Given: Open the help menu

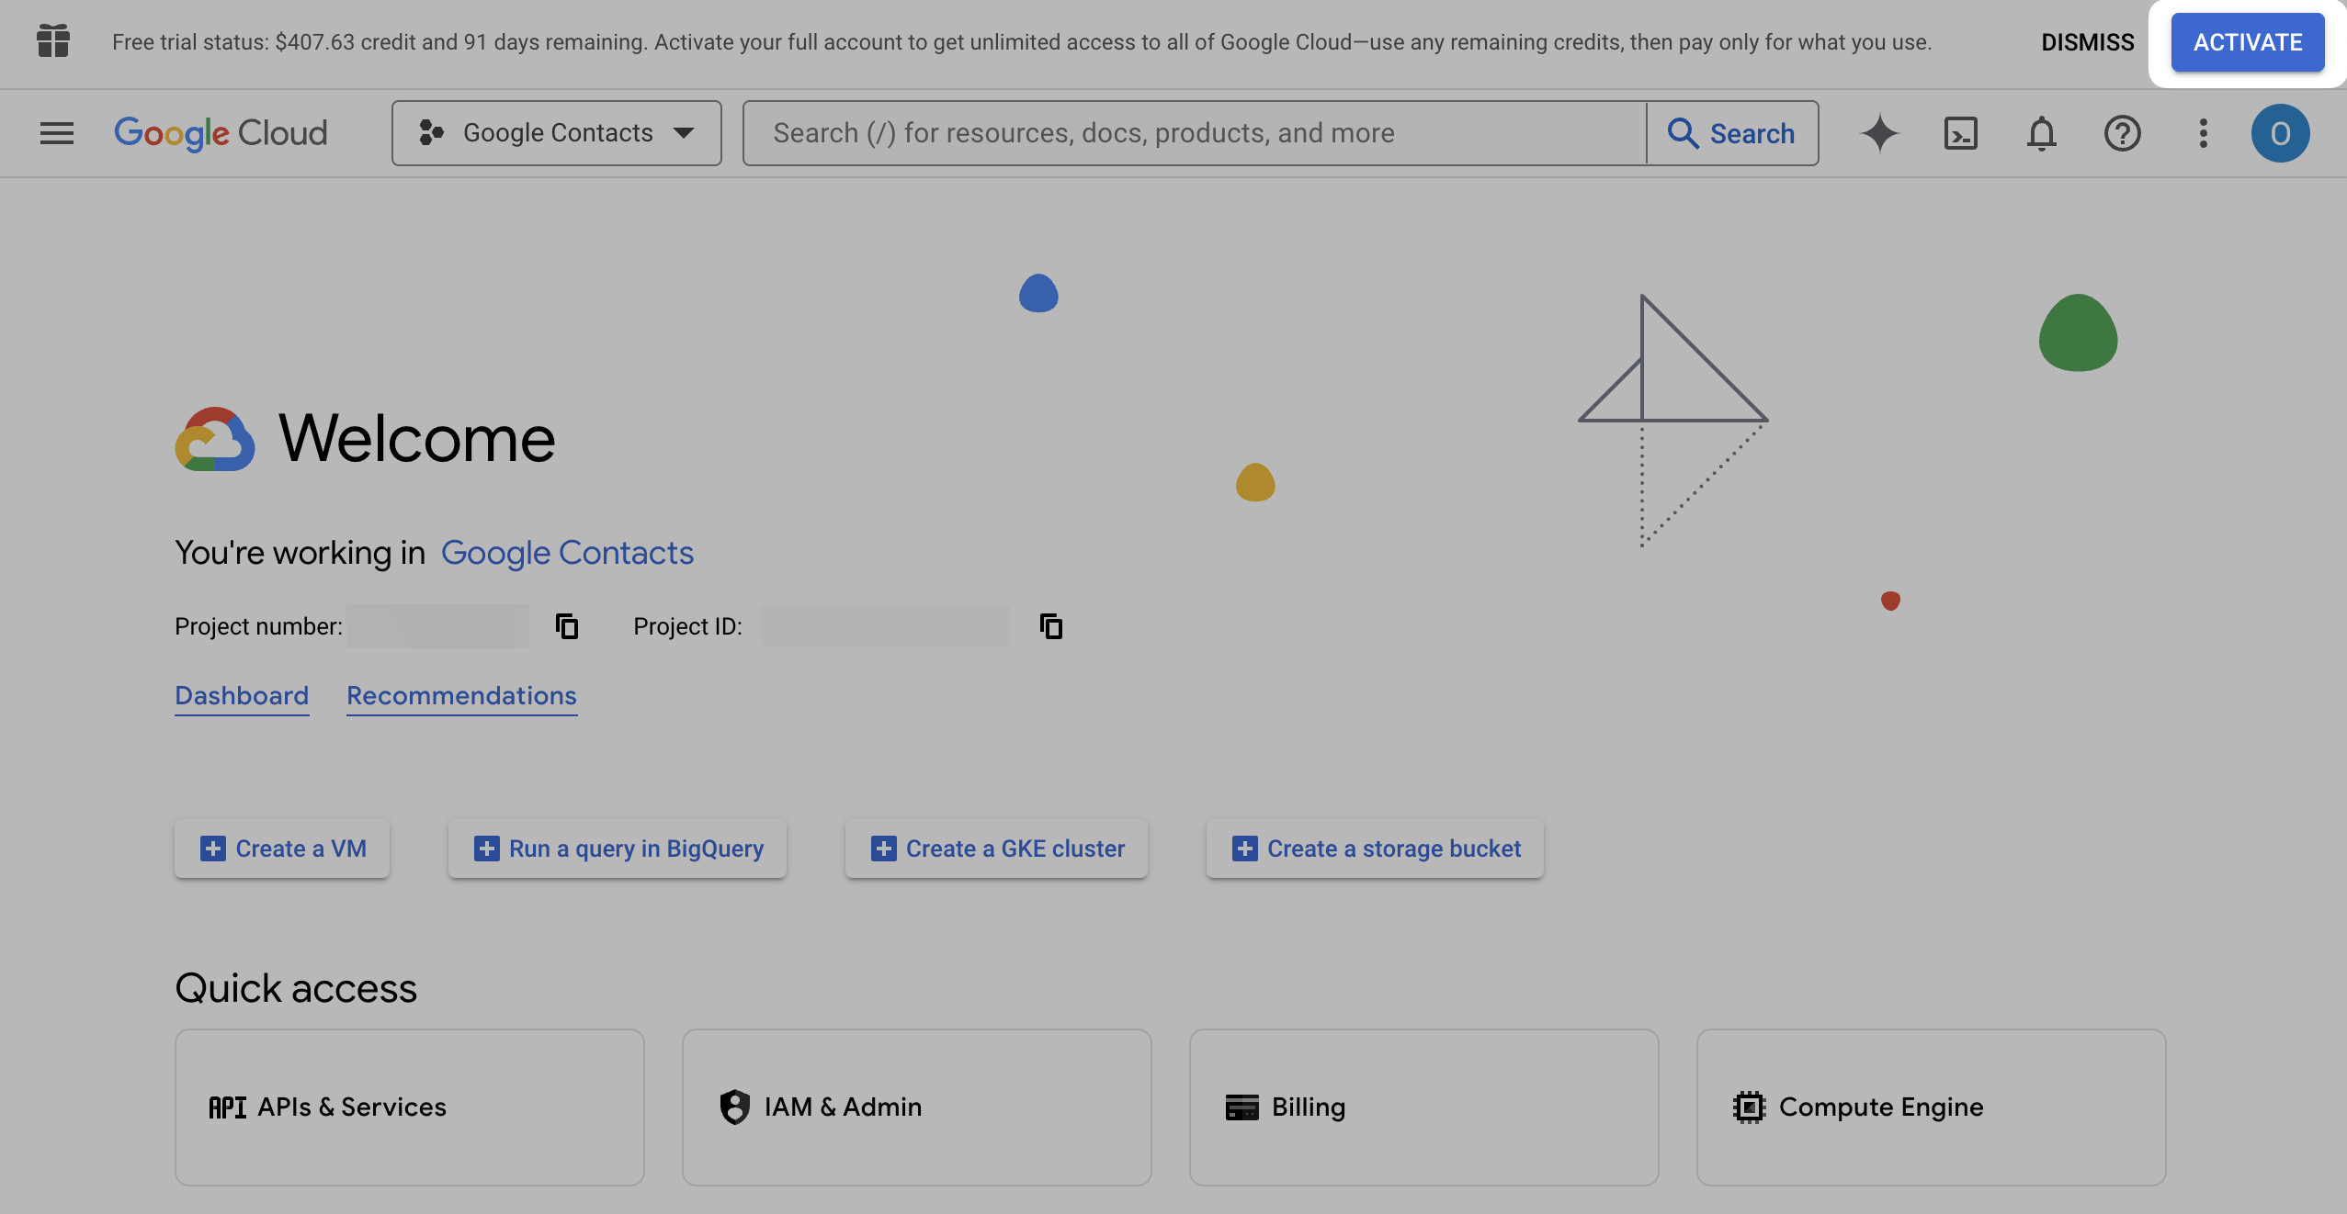Looking at the screenshot, I should [2122, 133].
